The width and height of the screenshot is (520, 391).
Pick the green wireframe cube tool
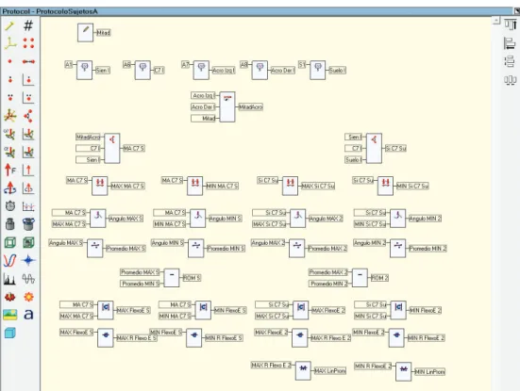coord(10,242)
